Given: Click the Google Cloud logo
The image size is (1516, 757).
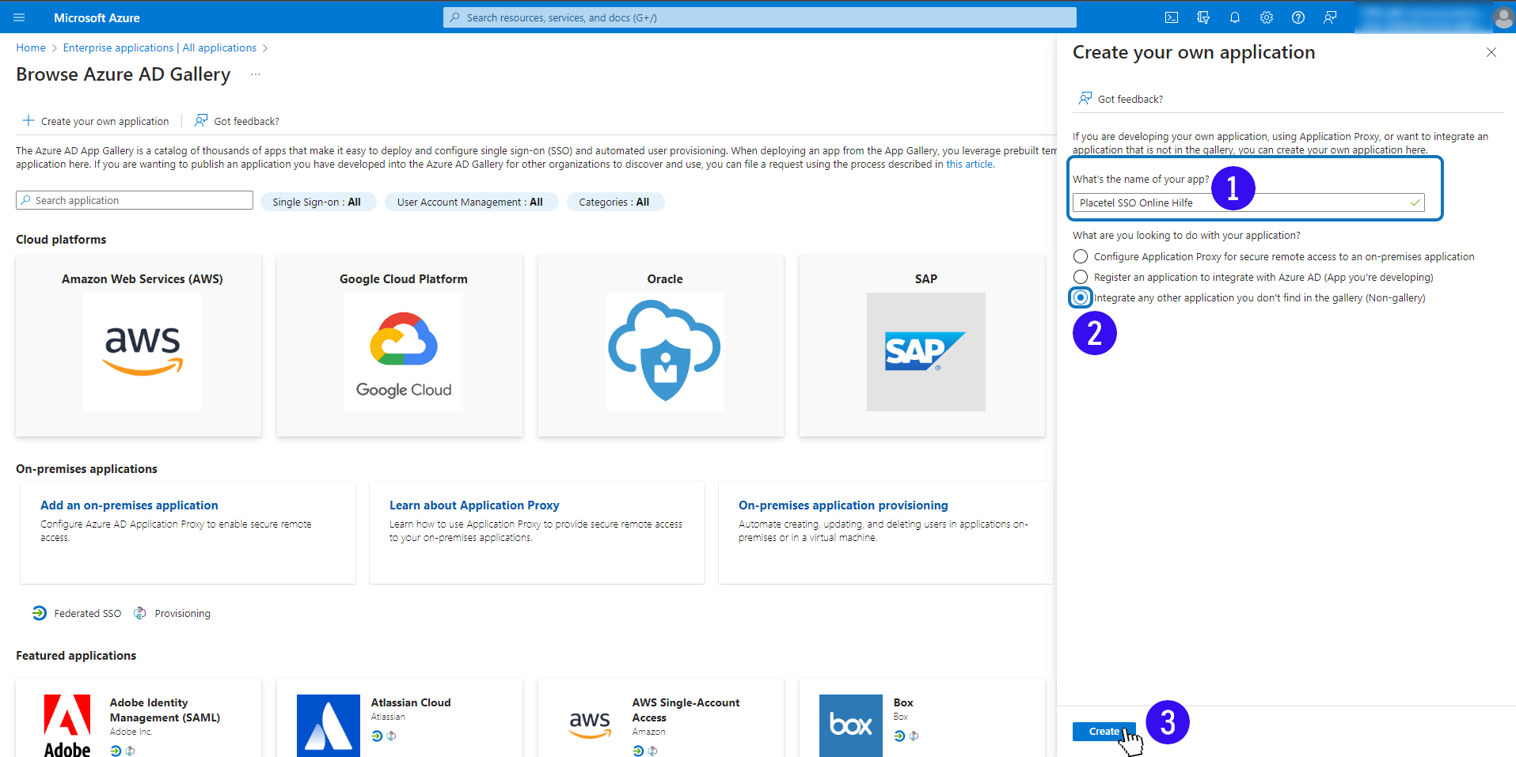Looking at the screenshot, I should point(404,352).
